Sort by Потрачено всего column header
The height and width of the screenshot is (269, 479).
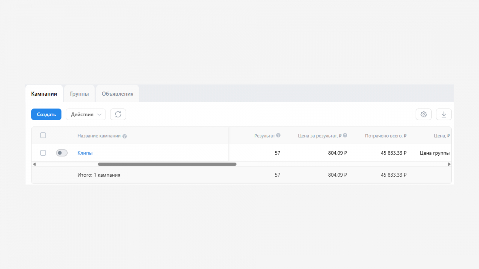pos(386,136)
